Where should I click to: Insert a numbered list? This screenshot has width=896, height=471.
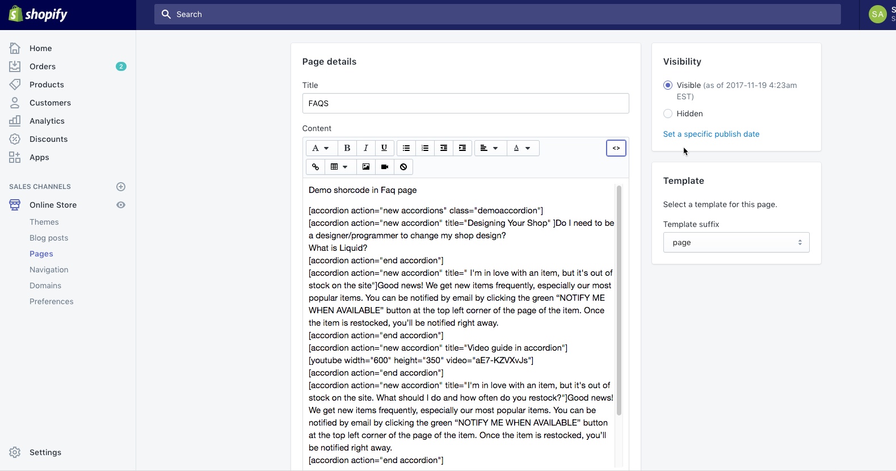pyautogui.click(x=425, y=148)
